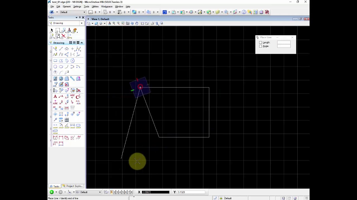
Task: Open the Raster Manager picture icon
Action: 200,12
